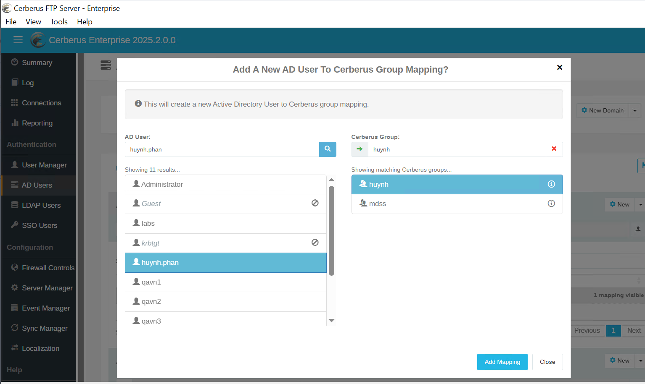Viewport: 645px width, 384px height.
Task: Click the disabled icon on Guest row
Action: click(x=315, y=203)
